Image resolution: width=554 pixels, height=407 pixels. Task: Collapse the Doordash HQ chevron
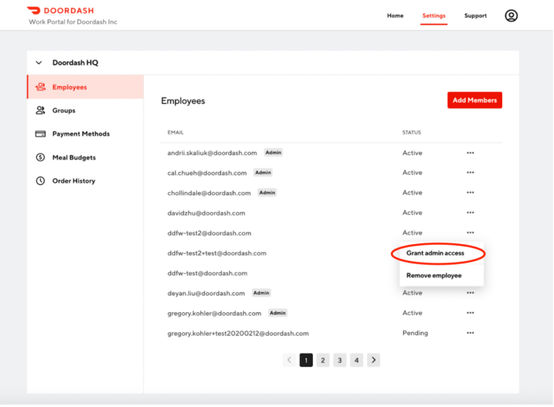click(39, 63)
